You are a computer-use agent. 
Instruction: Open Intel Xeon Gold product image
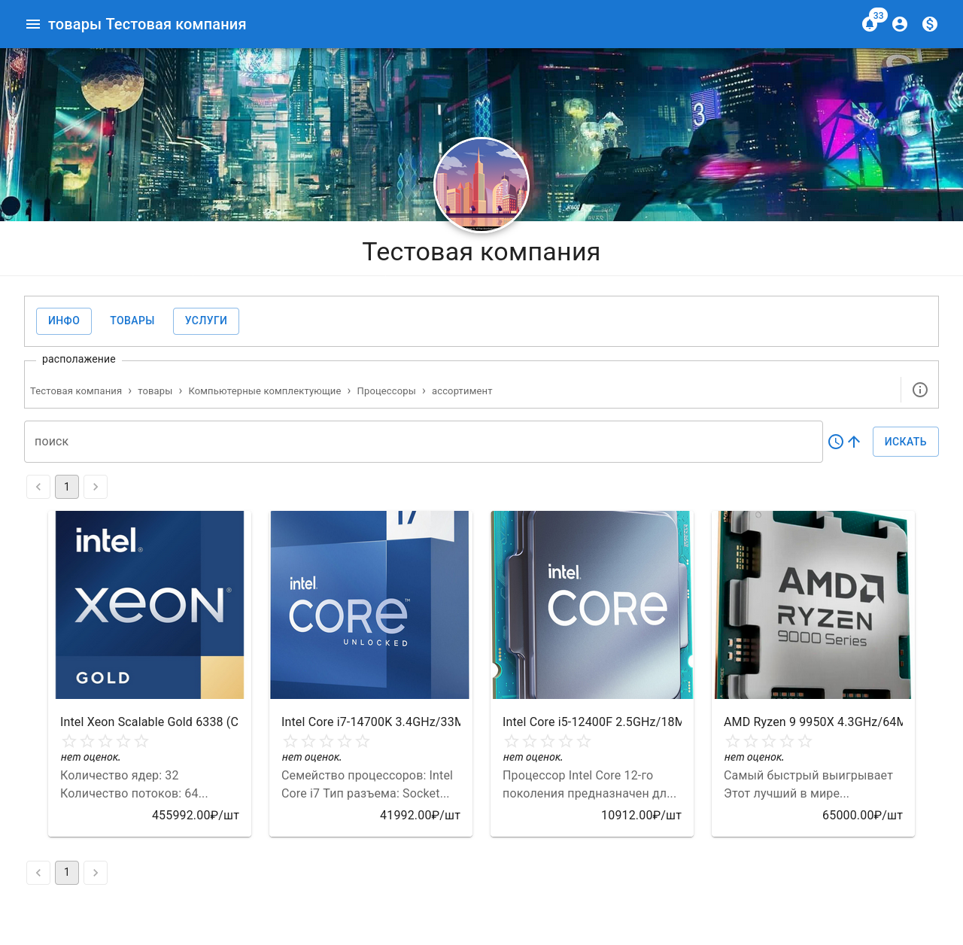(150, 605)
